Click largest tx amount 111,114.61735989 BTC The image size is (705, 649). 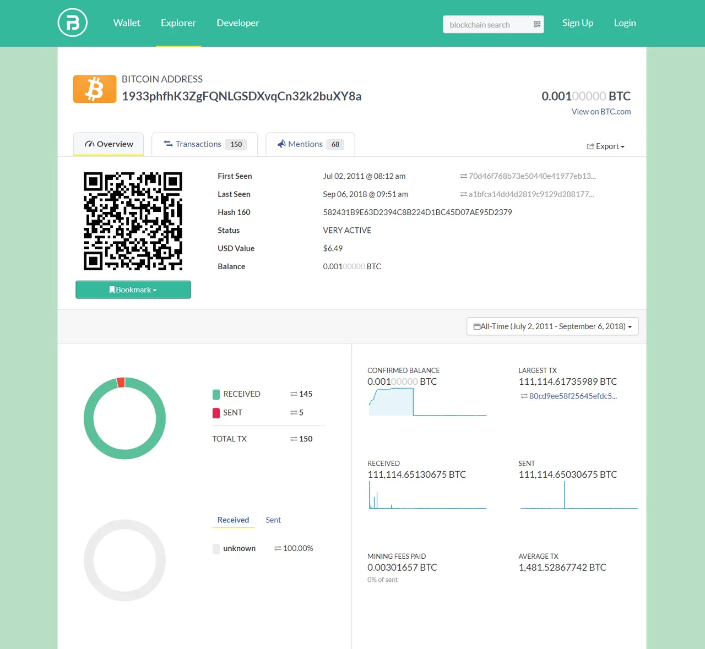click(568, 381)
